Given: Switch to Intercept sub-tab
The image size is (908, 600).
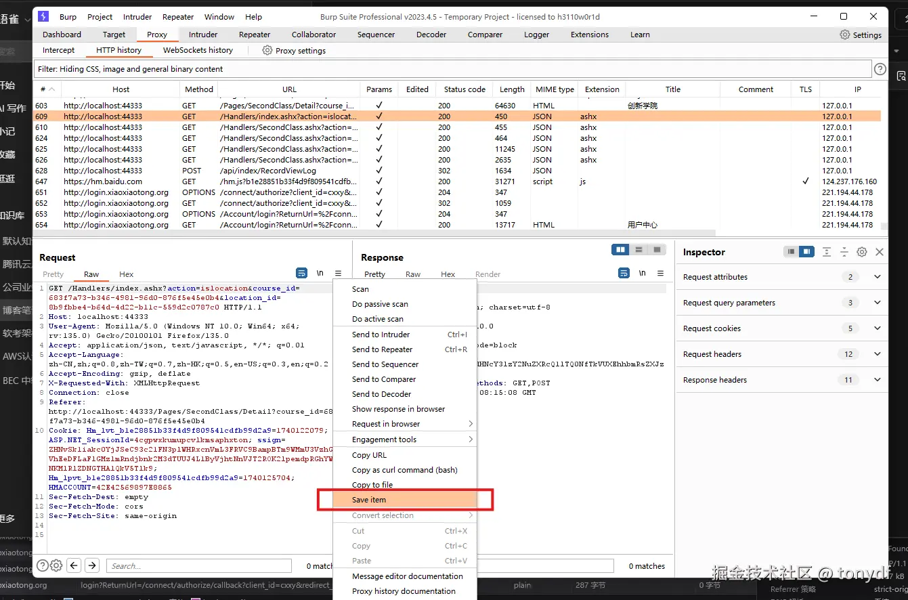Looking at the screenshot, I should pos(58,50).
